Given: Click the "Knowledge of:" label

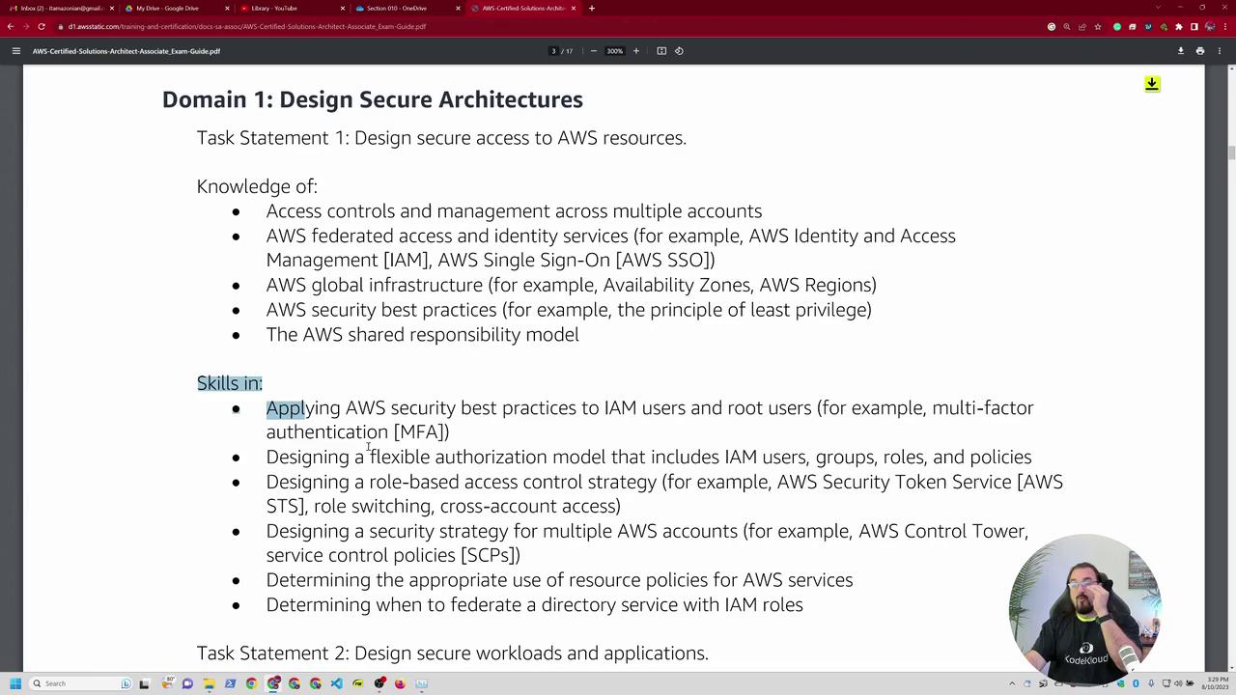Looking at the screenshot, I should [257, 186].
